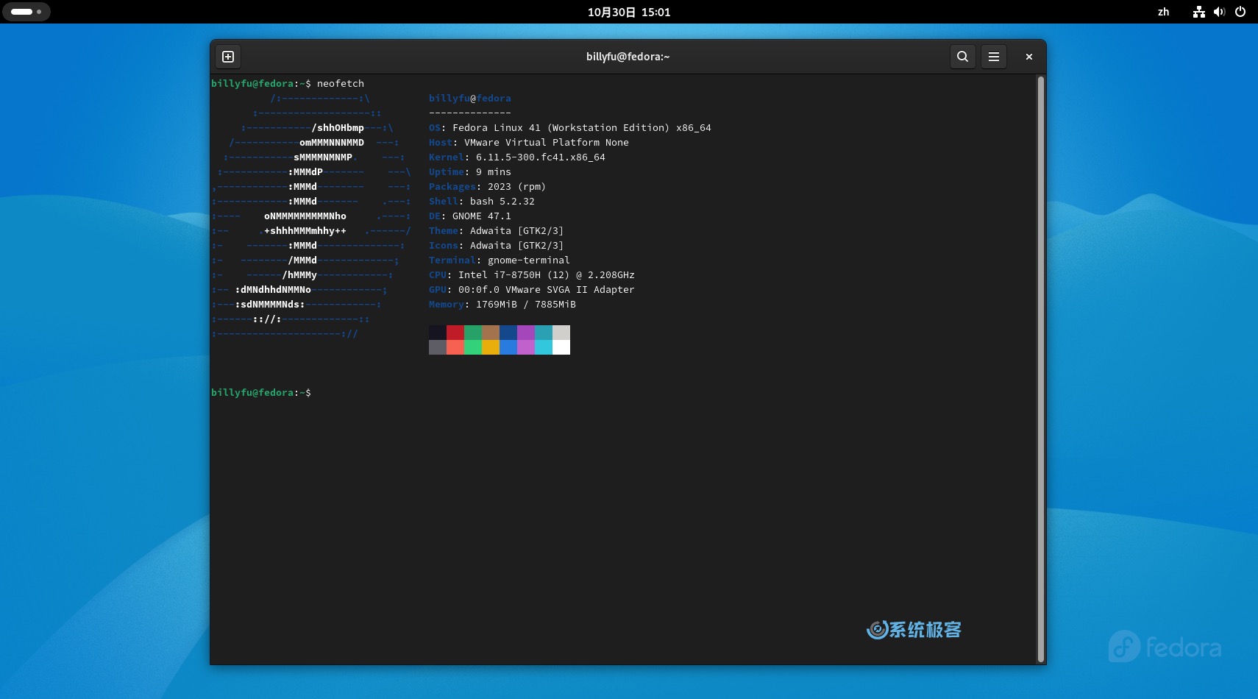Click the green color block in top palette row

click(x=473, y=333)
